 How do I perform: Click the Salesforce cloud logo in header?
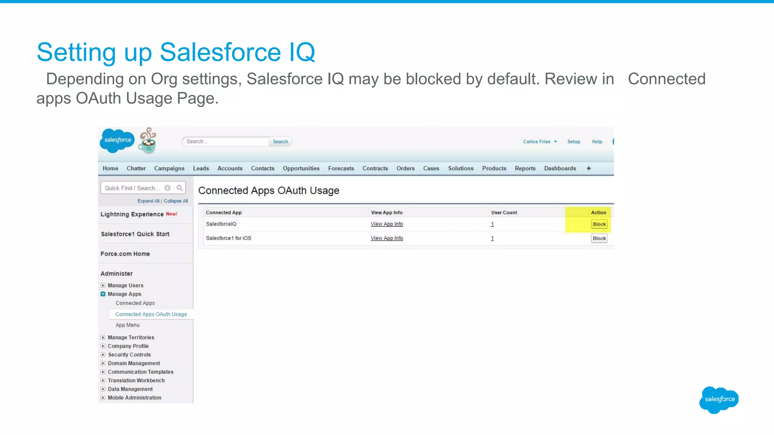point(117,140)
